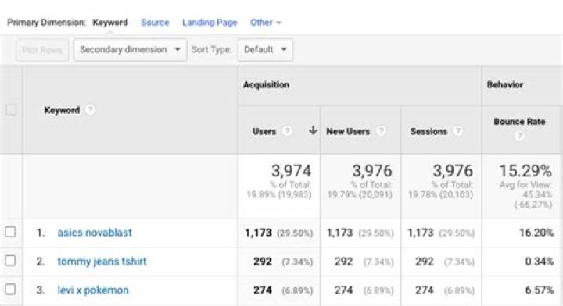This screenshot has width=563, height=306.
Task: Open the levi x pokemon keyword link
Action: [x=93, y=290]
